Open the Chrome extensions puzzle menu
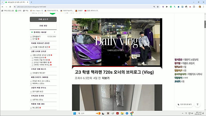 click(194, 7)
